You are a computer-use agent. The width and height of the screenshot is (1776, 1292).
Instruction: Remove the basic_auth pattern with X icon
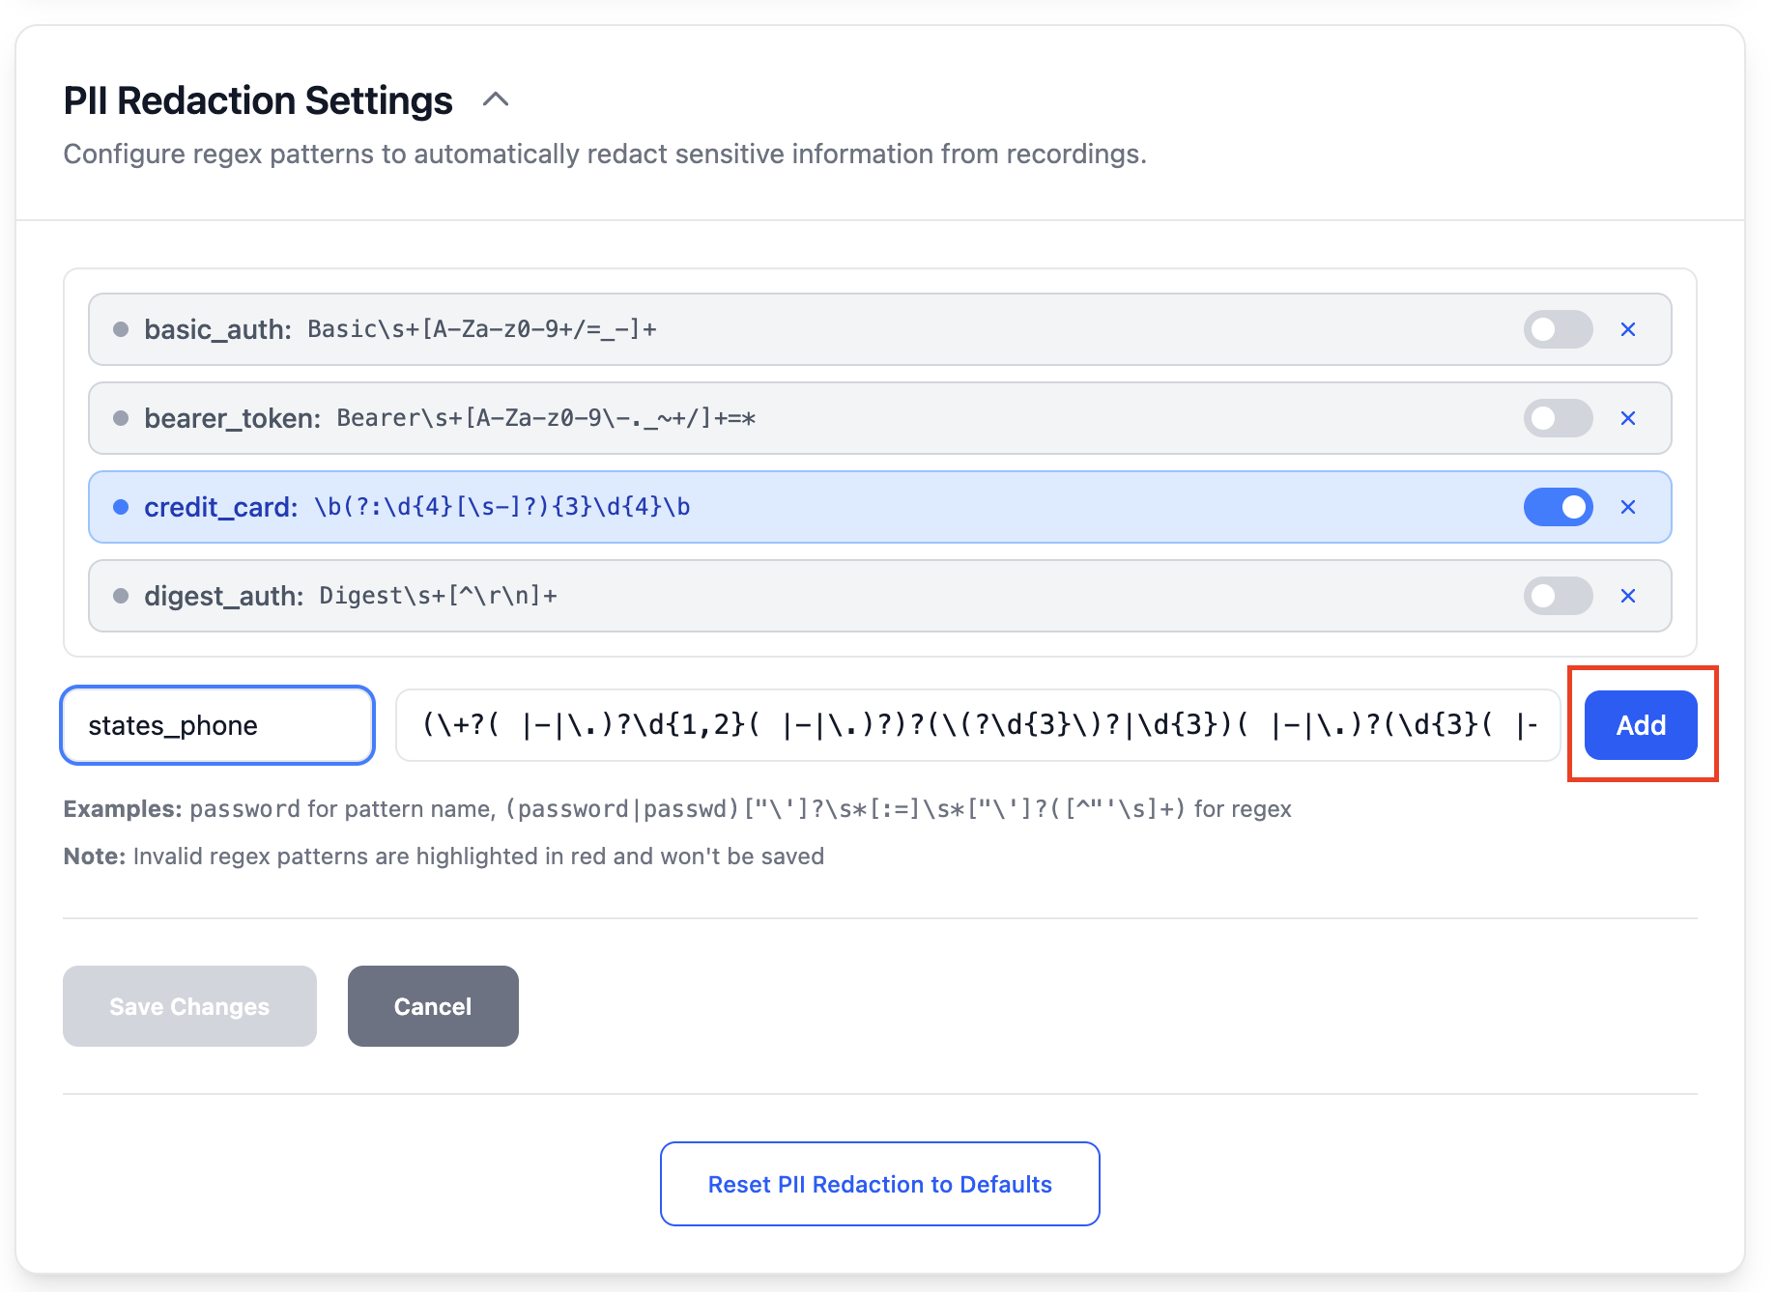click(1628, 329)
